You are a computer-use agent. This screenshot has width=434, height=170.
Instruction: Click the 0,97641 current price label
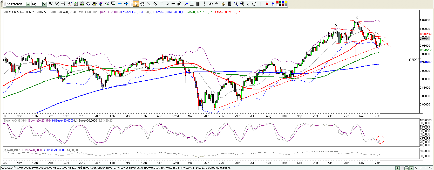tap(425, 39)
